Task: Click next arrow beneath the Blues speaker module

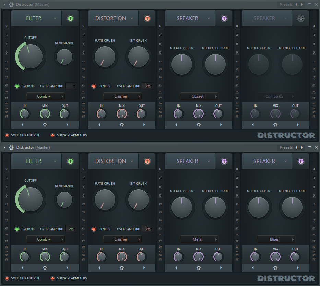Action: click(x=298, y=268)
